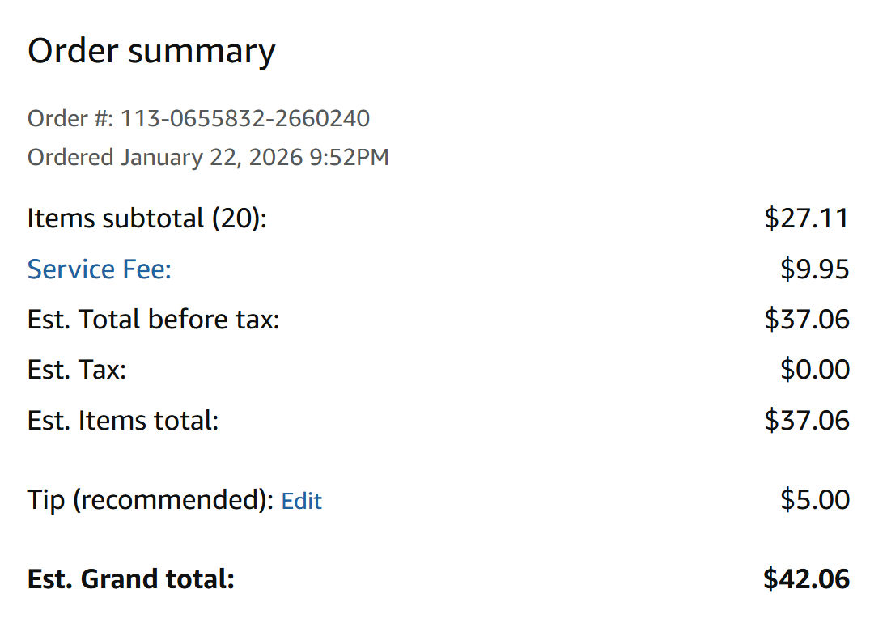Click the $5.00 tip amount

click(x=814, y=500)
